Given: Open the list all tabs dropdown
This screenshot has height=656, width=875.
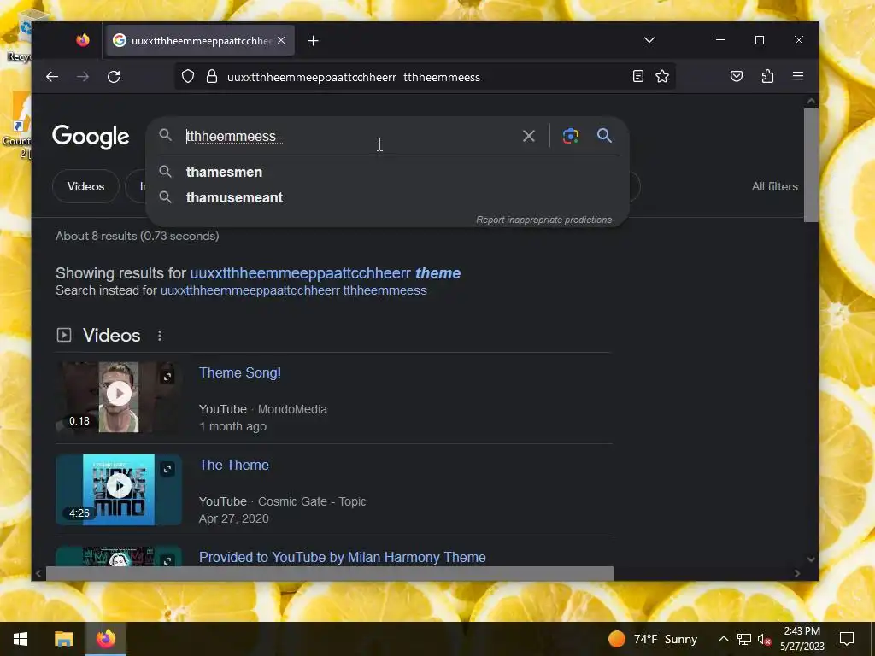Looking at the screenshot, I should pyautogui.click(x=649, y=40).
